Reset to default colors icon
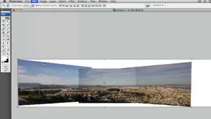 click(3, 62)
